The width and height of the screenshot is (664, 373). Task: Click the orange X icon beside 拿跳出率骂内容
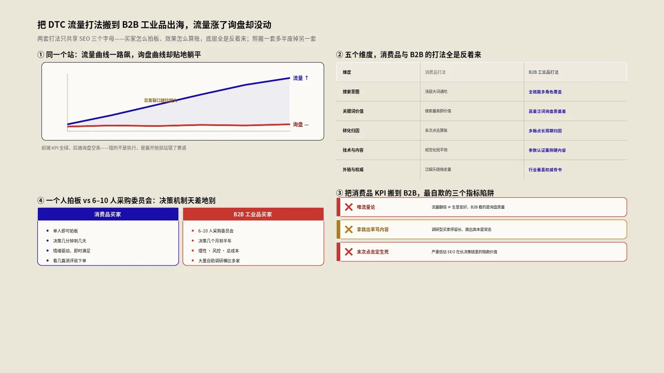[x=349, y=230]
